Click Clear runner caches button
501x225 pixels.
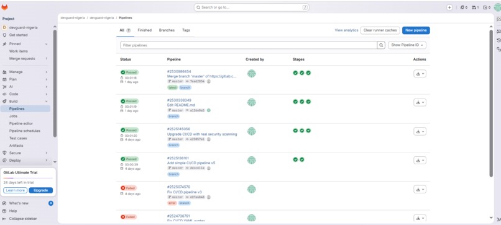[x=380, y=30]
